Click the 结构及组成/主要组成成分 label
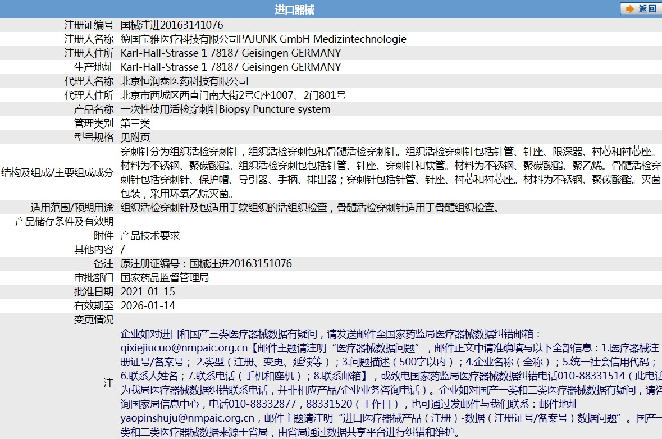 point(57,172)
